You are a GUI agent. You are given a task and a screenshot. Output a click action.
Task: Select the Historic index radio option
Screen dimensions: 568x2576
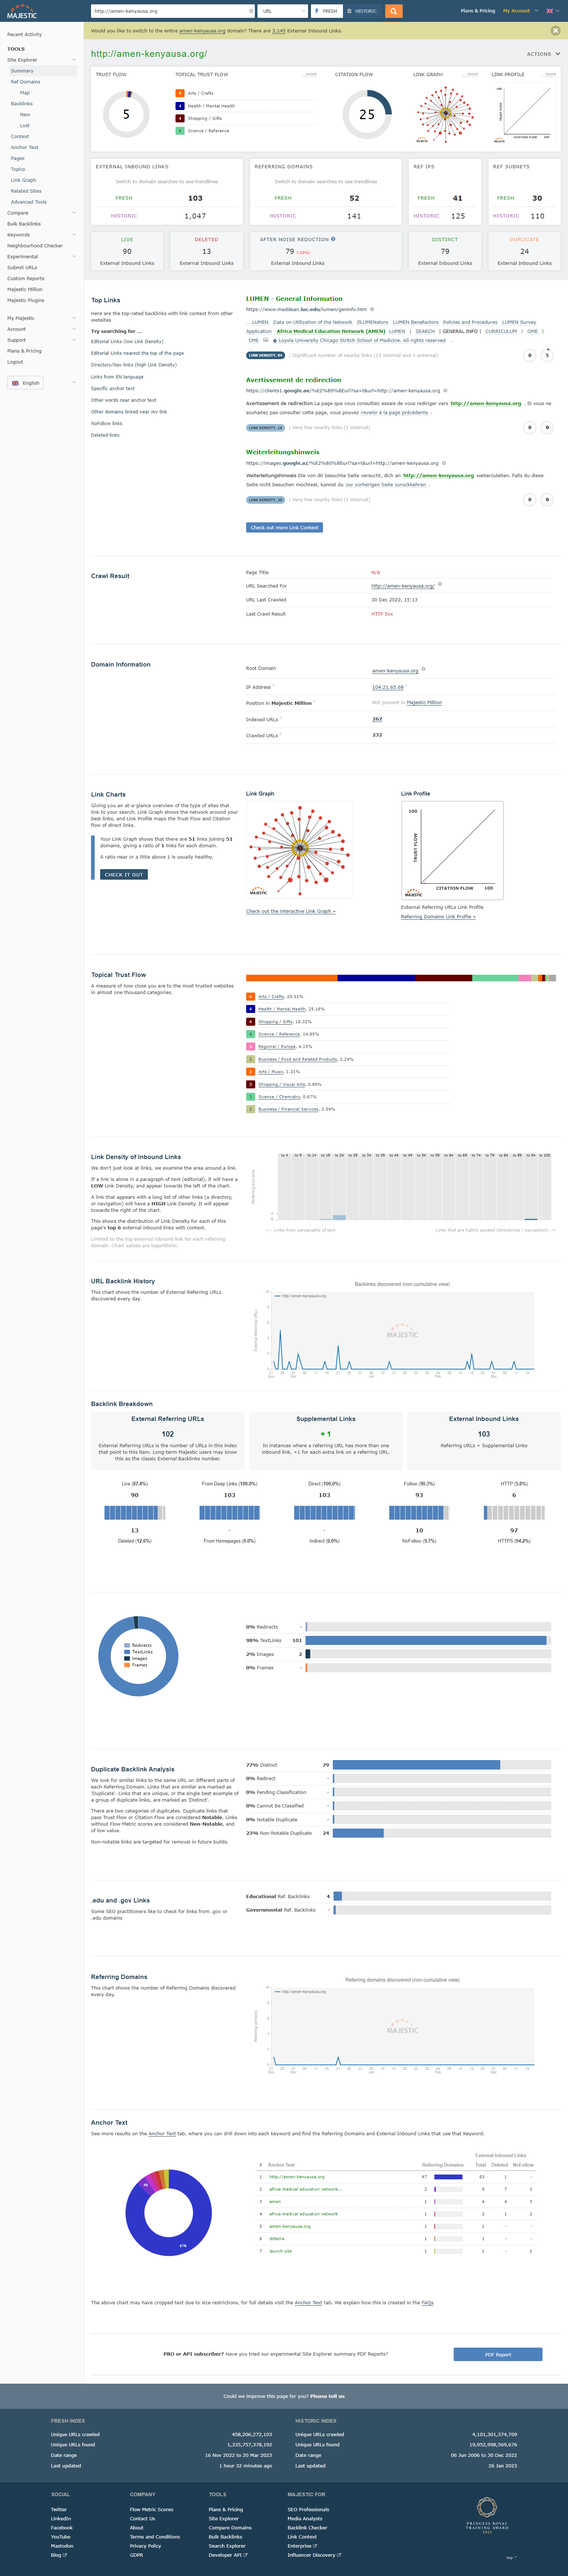click(x=362, y=11)
